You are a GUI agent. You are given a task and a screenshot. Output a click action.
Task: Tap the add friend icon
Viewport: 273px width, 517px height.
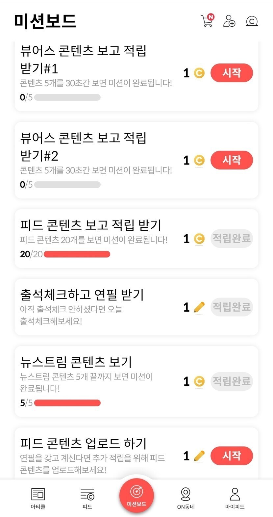pos(229,21)
